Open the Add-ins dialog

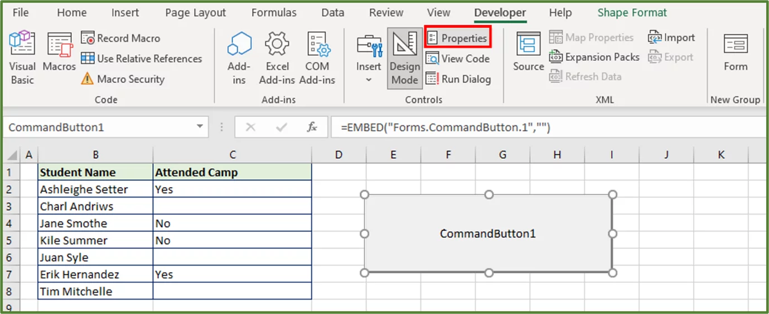(x=239, y=58)
